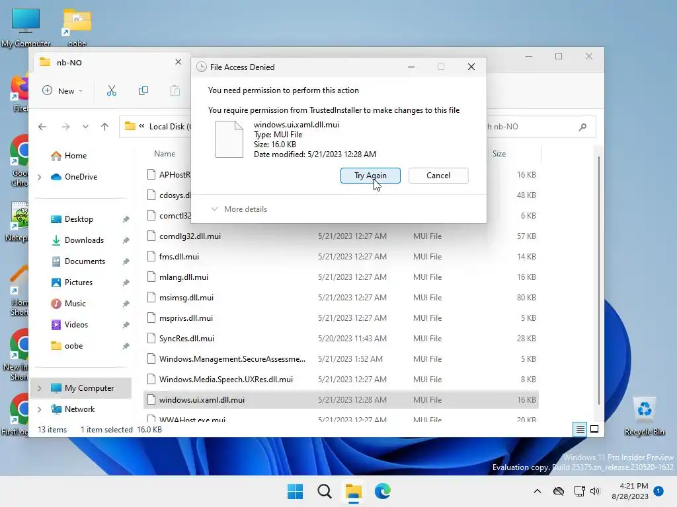Click the search magnifier in Explorer search box
This screenshot has height=507, width=677.
coord(582,127)
